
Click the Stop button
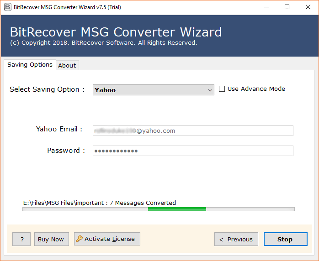click(x=286, y=239)
